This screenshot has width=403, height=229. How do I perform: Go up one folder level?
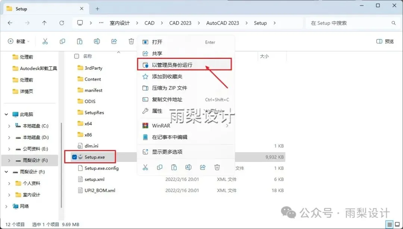(x=44, y=23)
